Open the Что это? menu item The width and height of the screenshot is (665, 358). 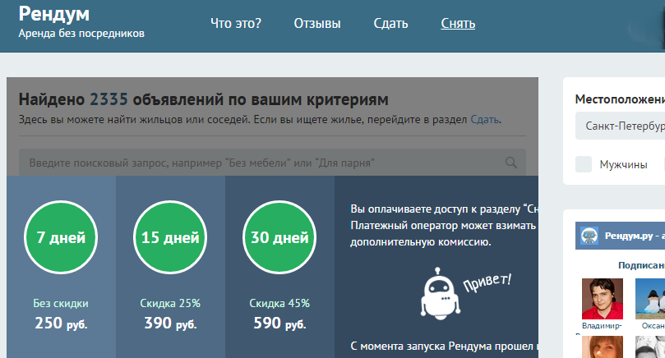[236, 23]
